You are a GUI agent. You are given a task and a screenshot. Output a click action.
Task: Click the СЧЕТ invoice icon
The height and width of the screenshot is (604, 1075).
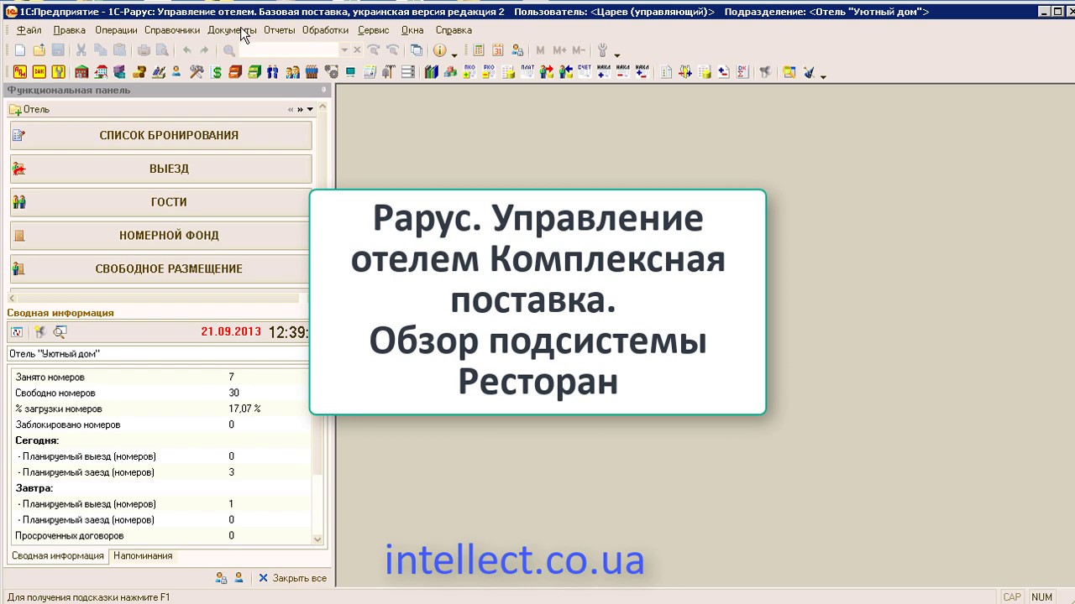585,71
